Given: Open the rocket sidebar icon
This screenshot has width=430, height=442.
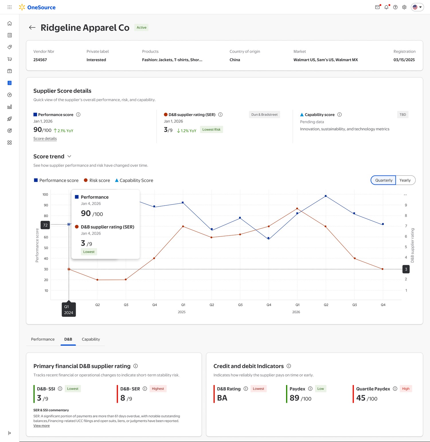Looking at the screenshot, I should (9, 119).
